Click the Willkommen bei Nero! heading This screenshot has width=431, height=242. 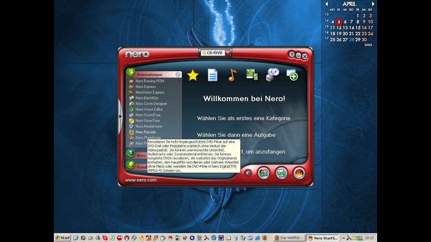[244, 98]
